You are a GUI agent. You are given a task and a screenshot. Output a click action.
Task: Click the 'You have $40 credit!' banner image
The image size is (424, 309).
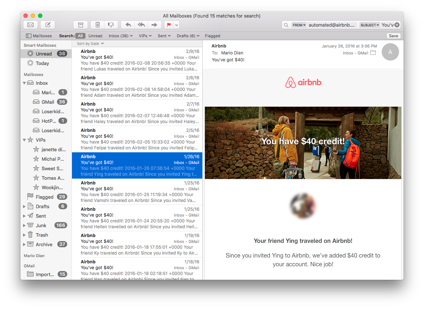pyautogui.click(x=303, y=143)
